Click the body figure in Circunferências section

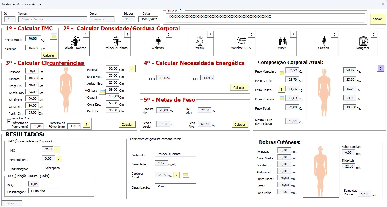point(66,89)
